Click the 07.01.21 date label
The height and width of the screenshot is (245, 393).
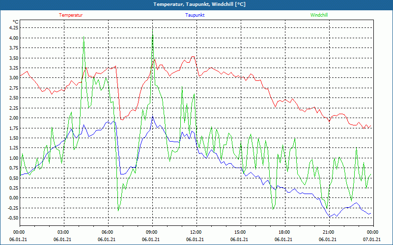[x=372, y=240]
